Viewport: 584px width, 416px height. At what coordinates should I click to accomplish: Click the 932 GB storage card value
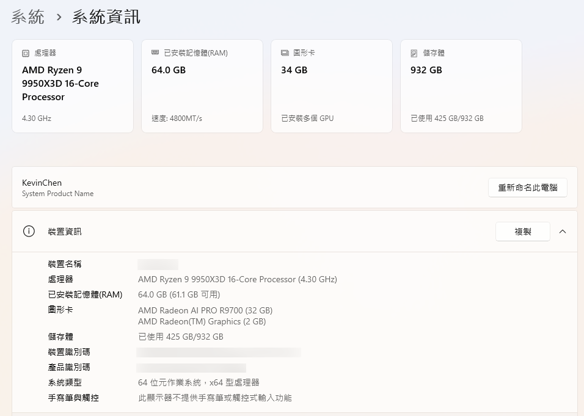coord(426,70)
